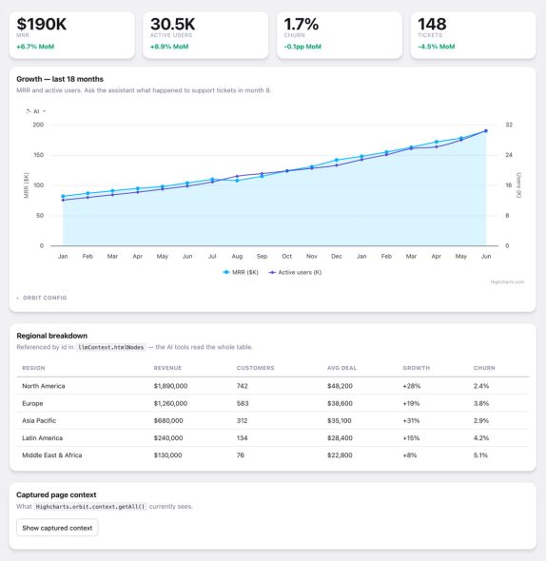546x561 pixels.
Task: Click the Show captured context button
Action: coord(57,528)
